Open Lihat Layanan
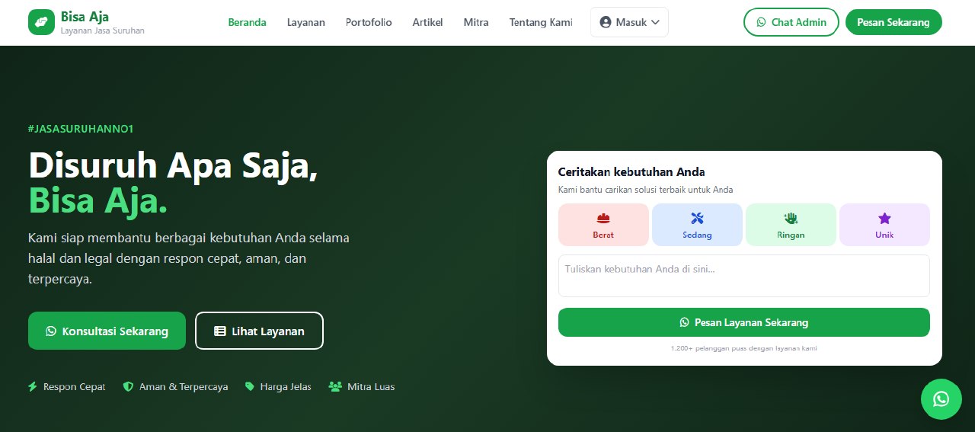The height and width of the screenshot is (432, 975). tap(259, 331)
